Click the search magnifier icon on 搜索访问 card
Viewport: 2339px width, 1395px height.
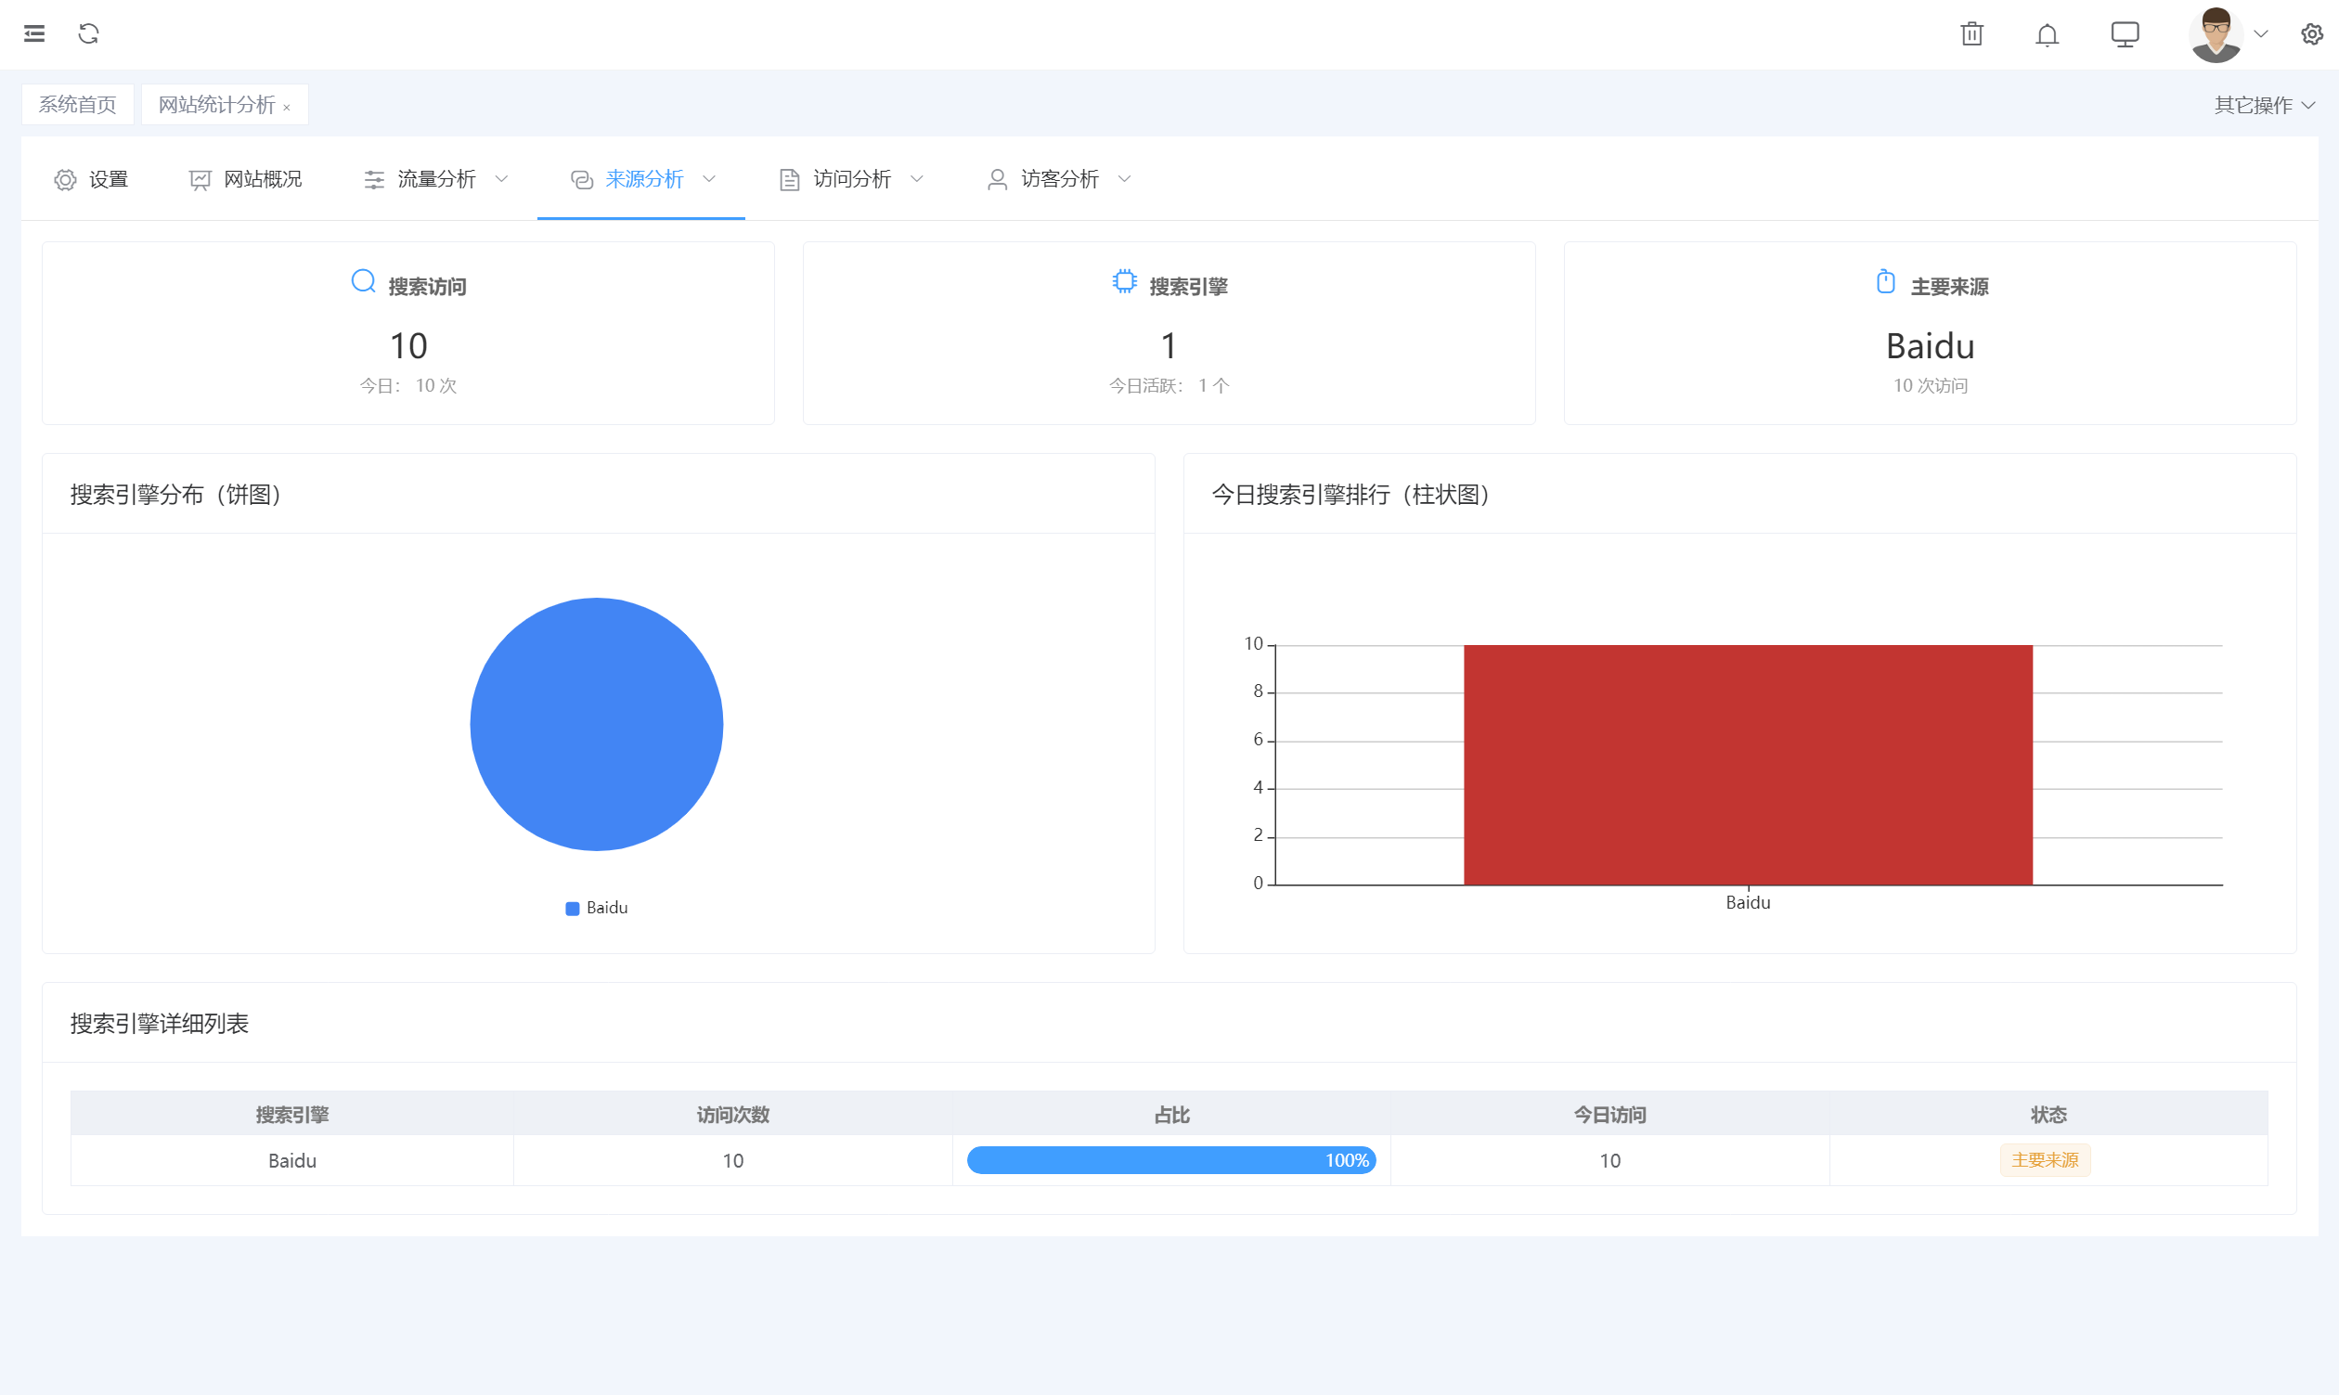[363, 281]
